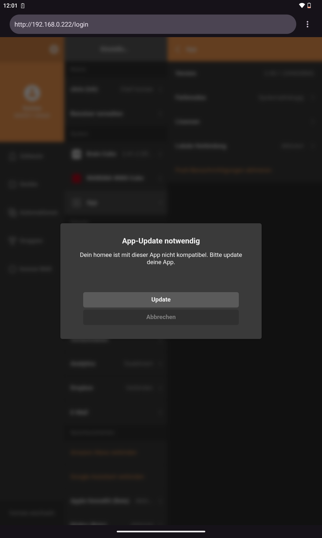
Task: Focus the URL address bar
Action: (x=153, y=24)
